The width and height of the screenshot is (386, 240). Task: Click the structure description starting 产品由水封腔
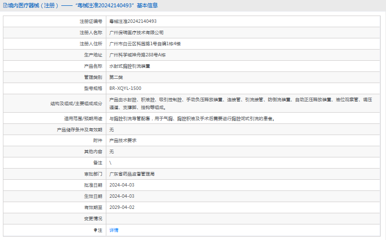pos(241,103)
